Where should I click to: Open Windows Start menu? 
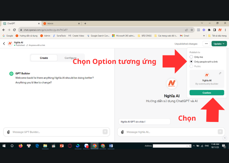point(4,146)
